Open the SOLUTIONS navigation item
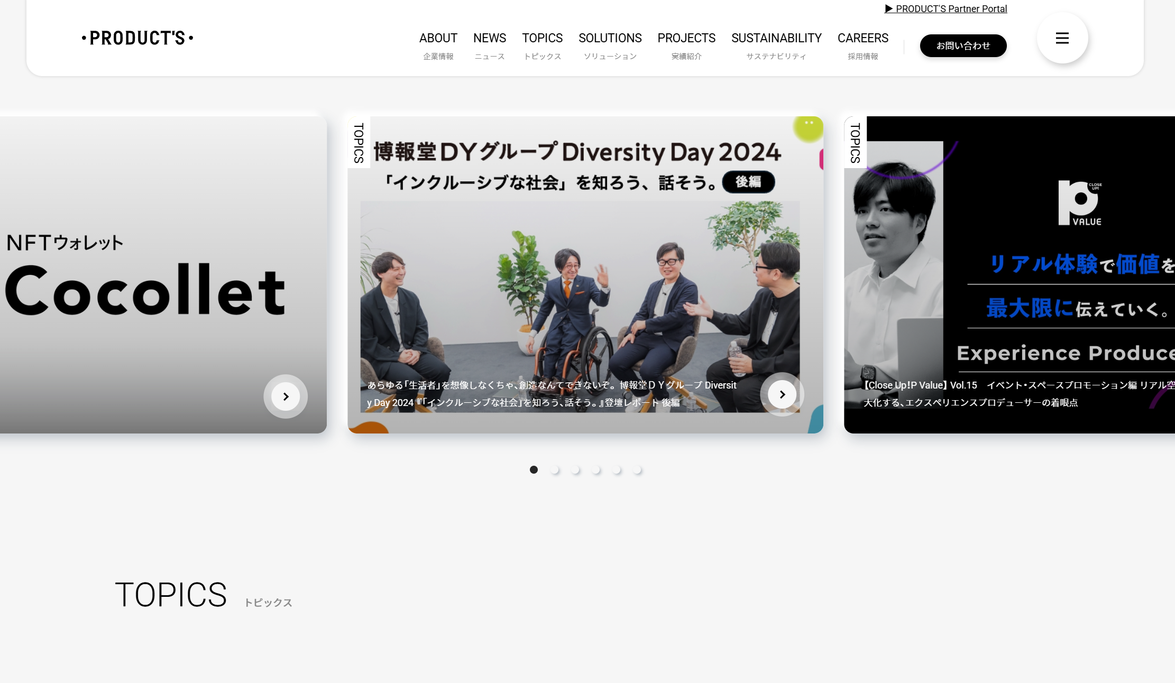Viewport: 1175px width, 683px height. (x=610, y=45)
